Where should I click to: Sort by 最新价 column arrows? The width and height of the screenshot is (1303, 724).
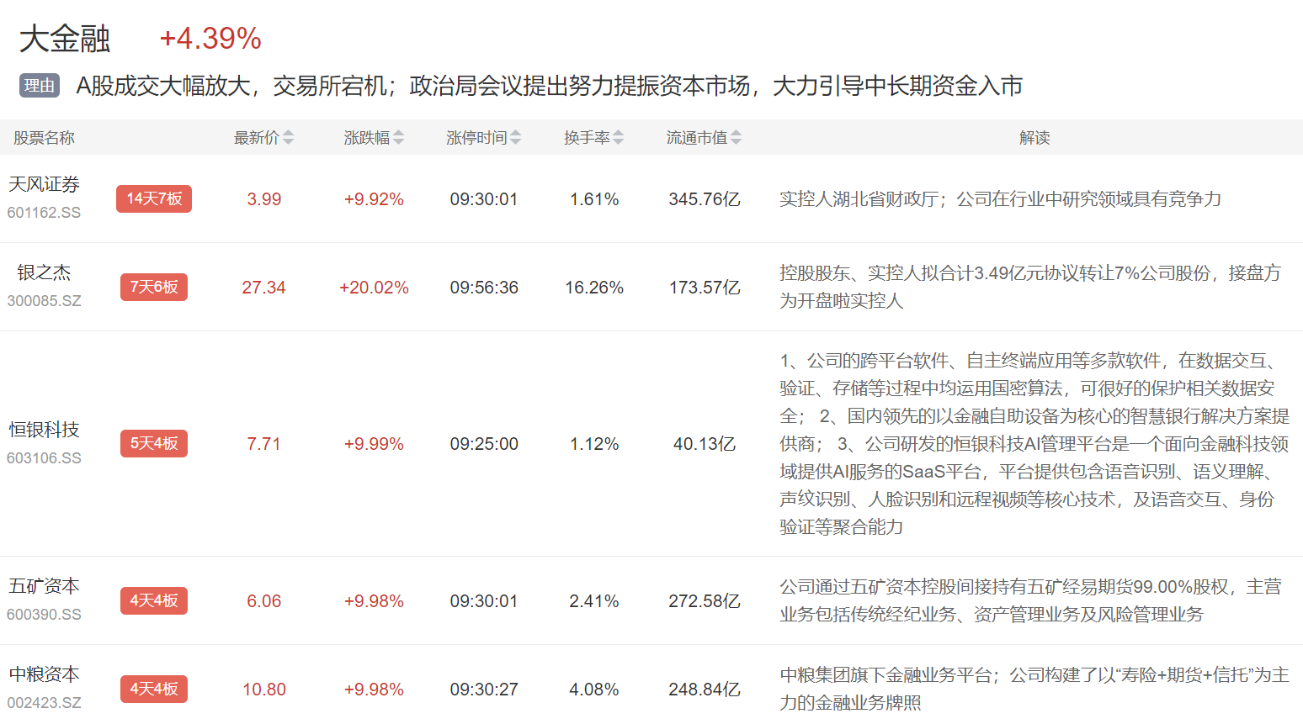(288, 138)
